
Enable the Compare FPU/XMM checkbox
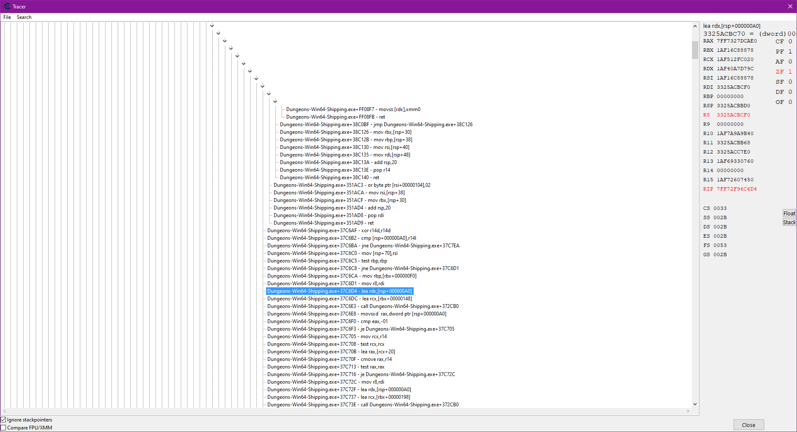tap(3, 428)
